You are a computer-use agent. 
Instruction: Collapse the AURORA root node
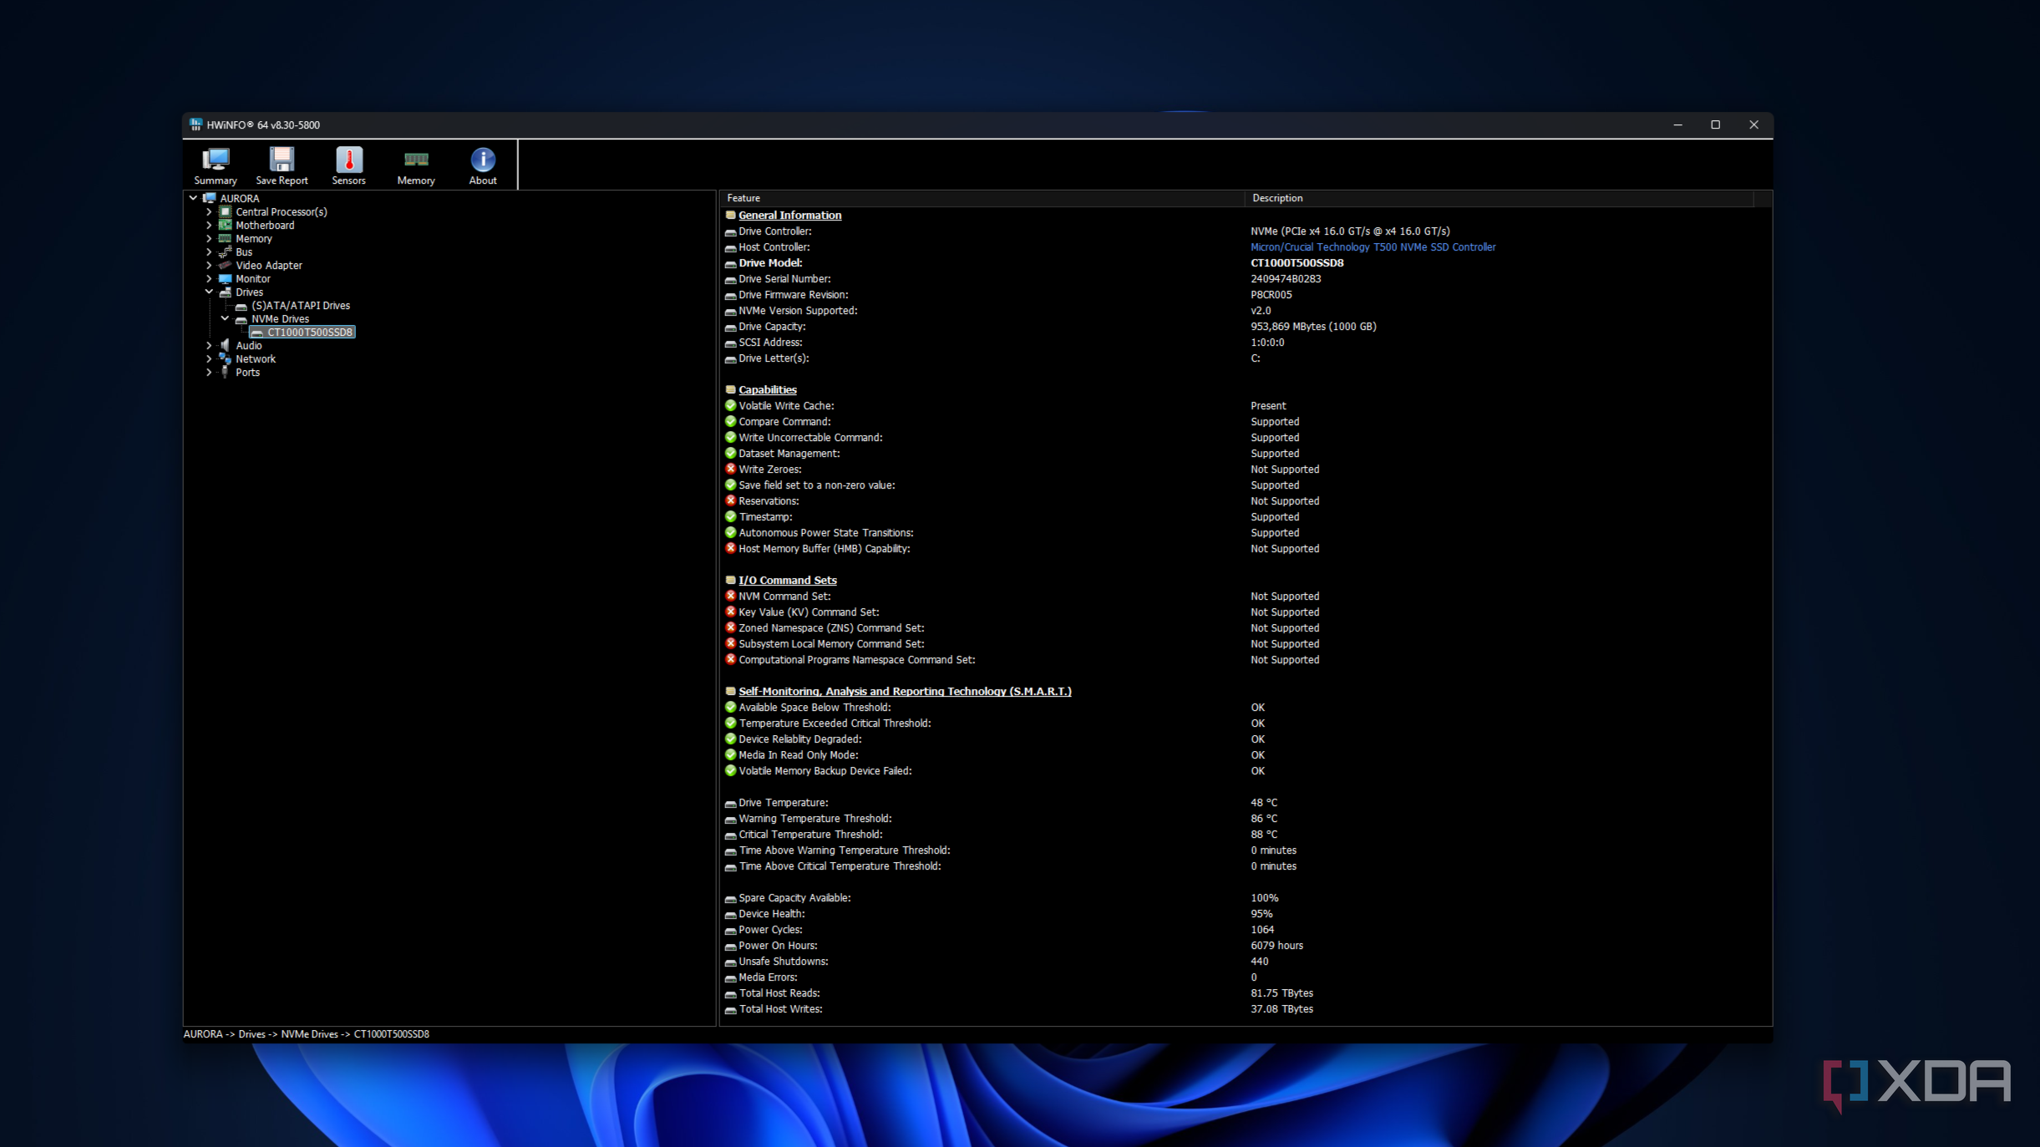coord(193,198)
